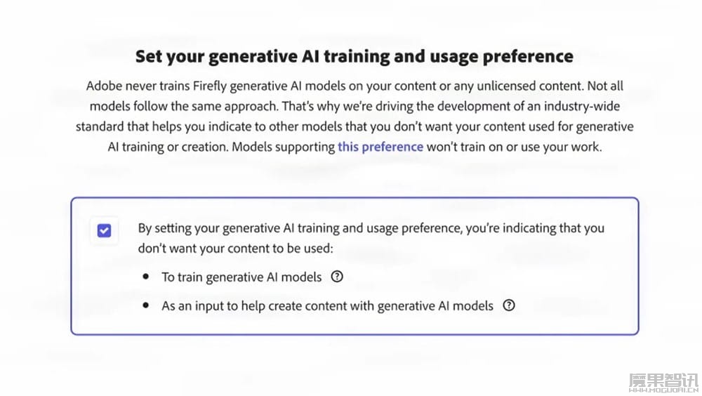
Task: Uncheck the generative AI preference checkbox
Action: [x=105, y=231]
